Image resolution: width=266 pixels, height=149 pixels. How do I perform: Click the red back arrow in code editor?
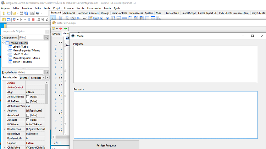pos(61,29)
